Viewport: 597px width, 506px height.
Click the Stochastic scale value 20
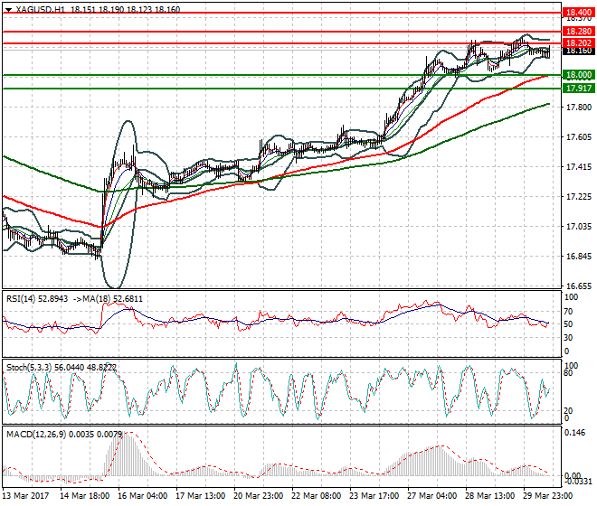tap(568, 411)
